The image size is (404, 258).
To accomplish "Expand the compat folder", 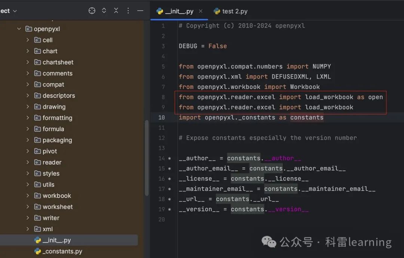I will (28, 84).
